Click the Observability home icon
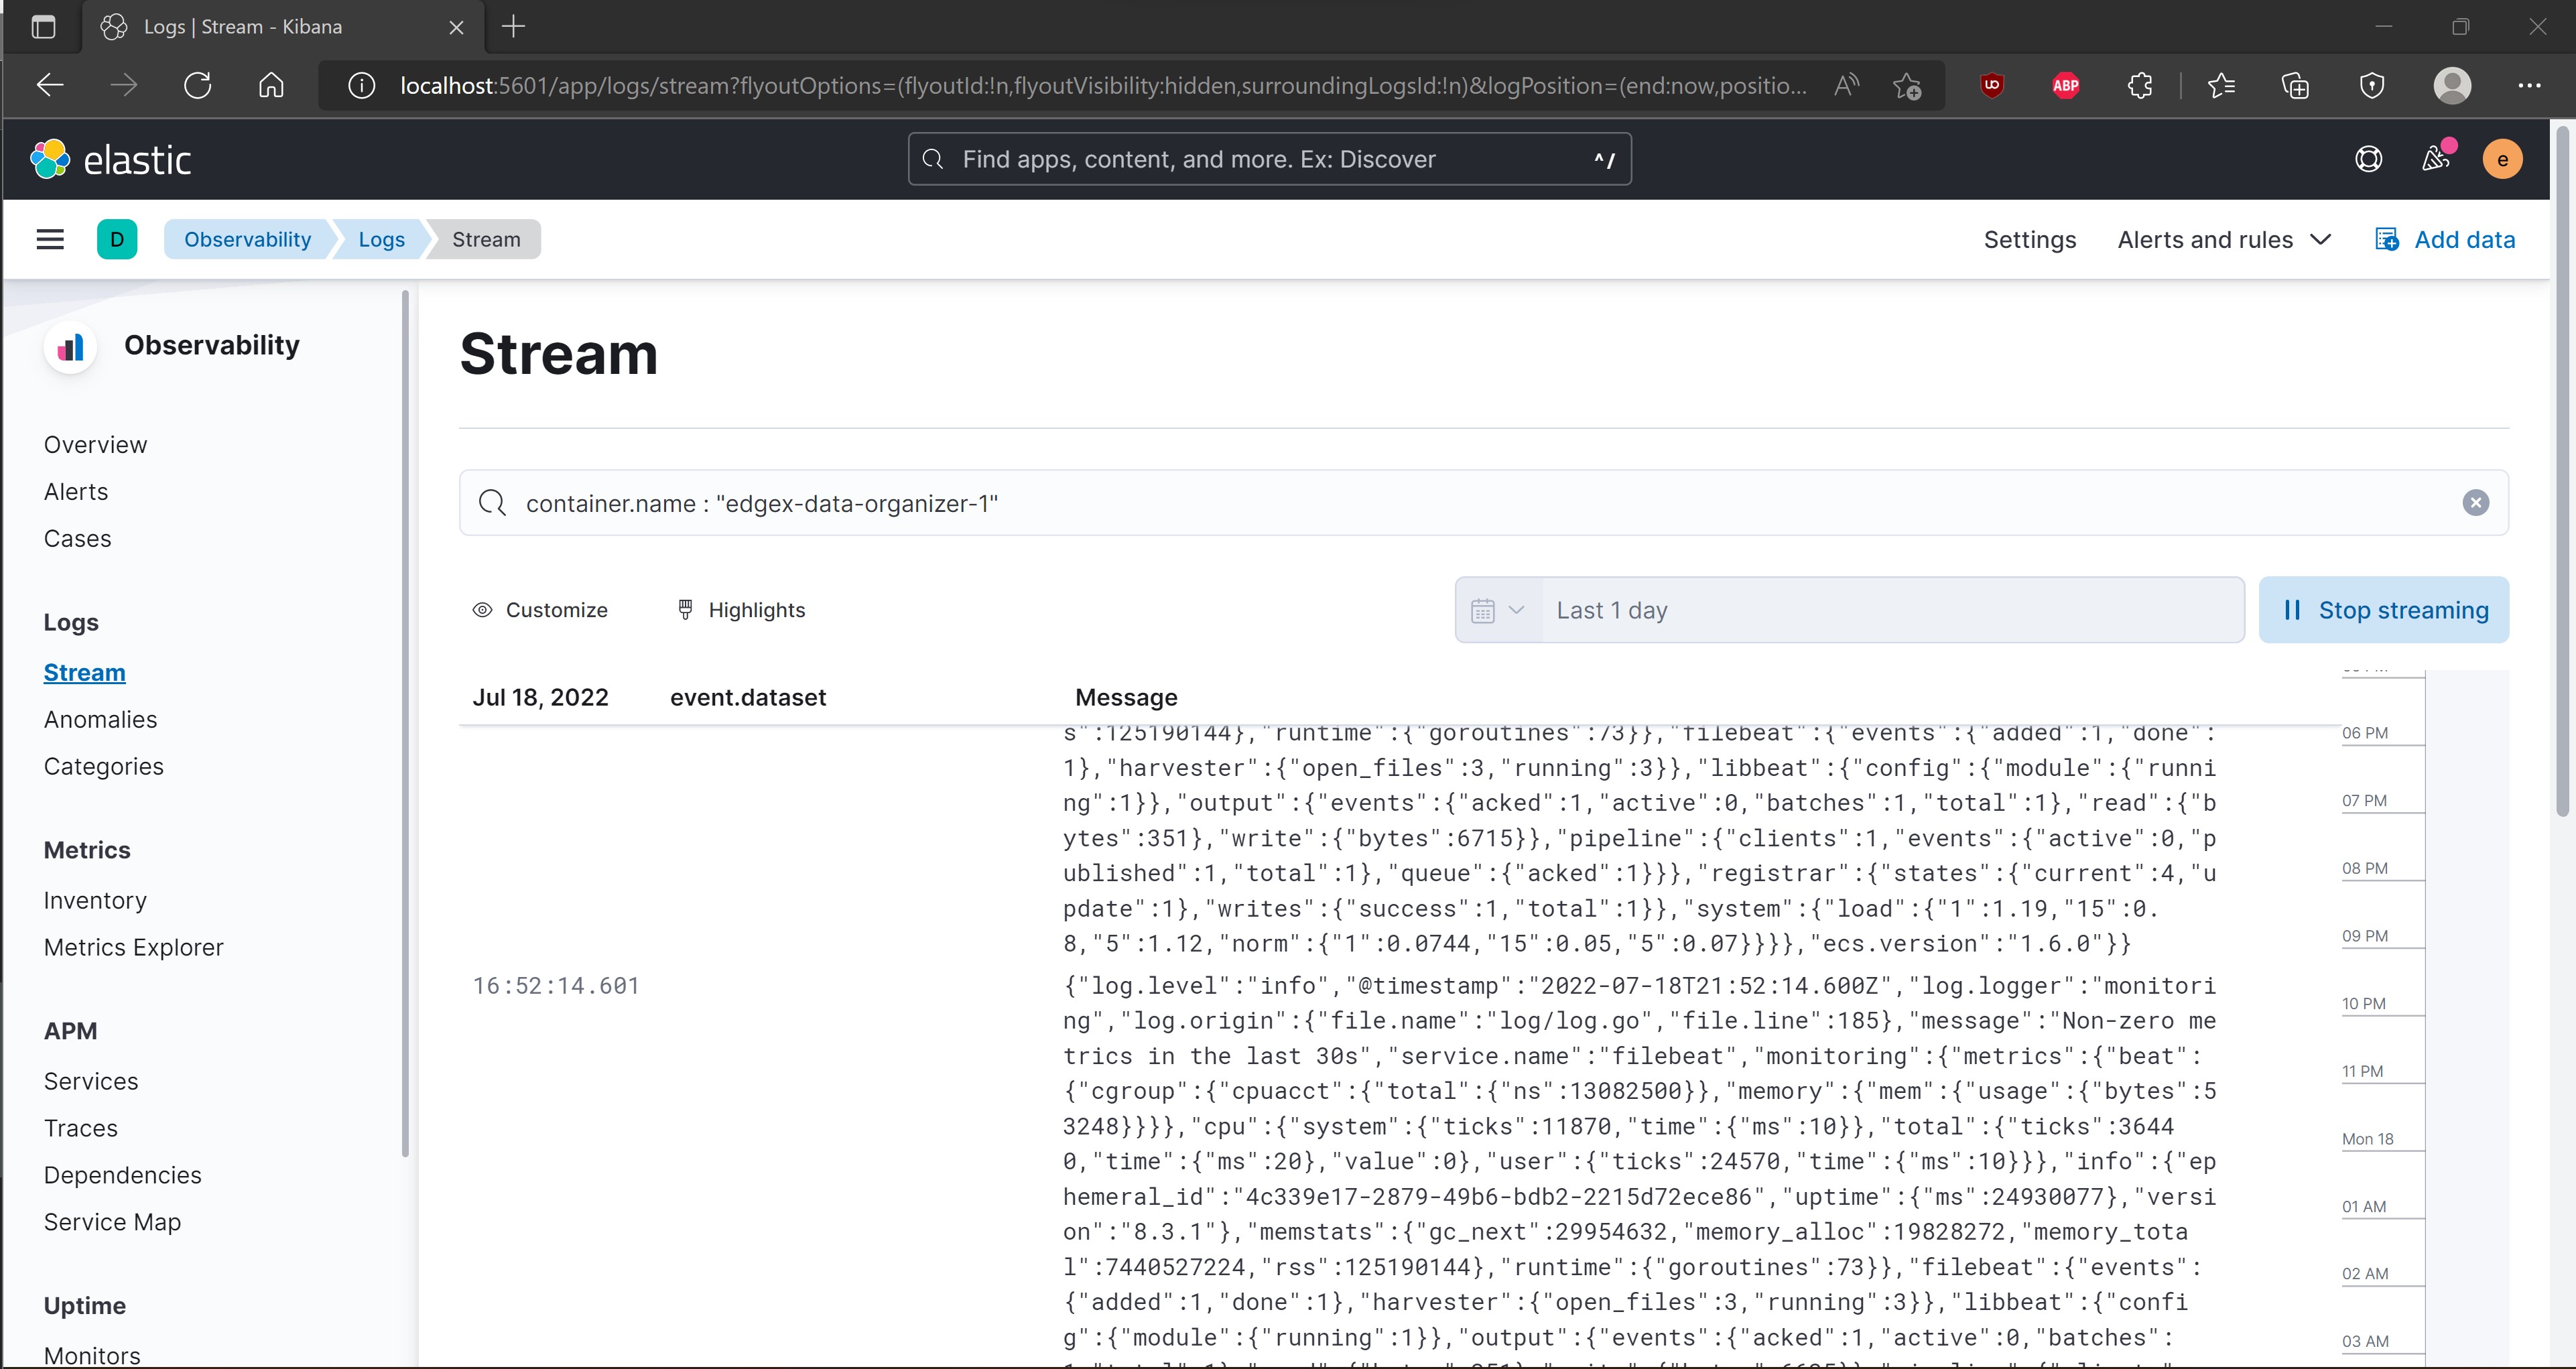This screenshot has width=2576, height=1369. click(70, 346)
